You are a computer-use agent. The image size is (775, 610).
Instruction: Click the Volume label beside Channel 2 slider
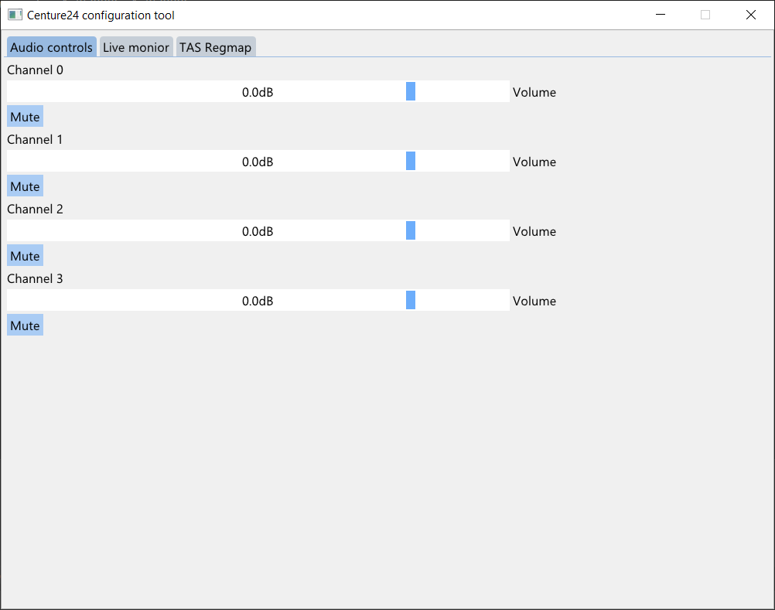click(x=534, y=232)
